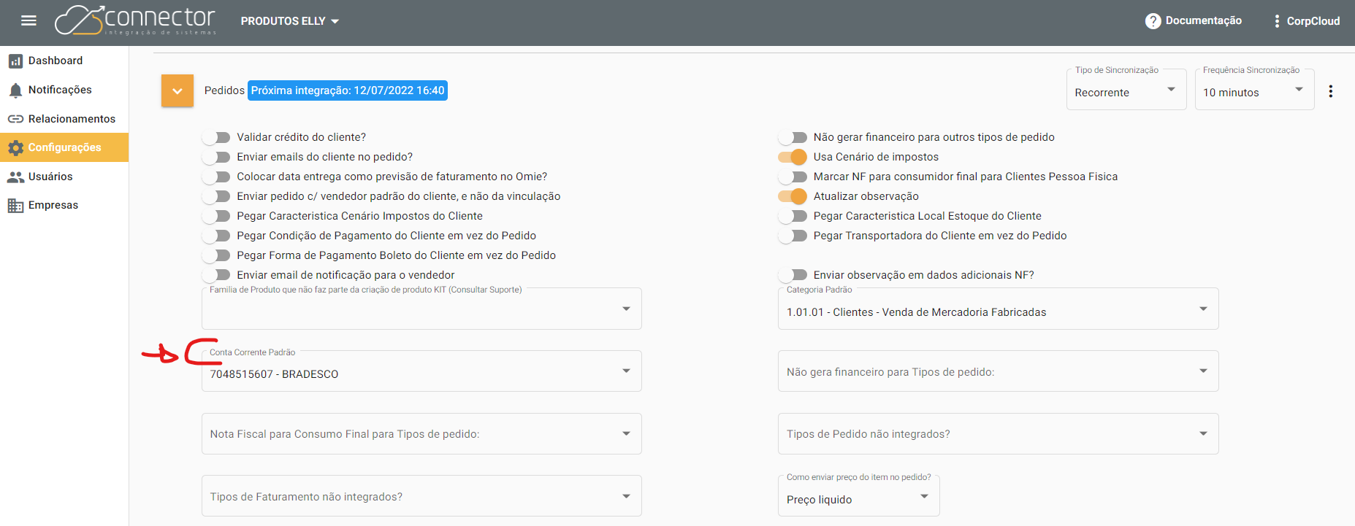Open Empresas in the sidebar
1355x526 pixels.
click(64, 205)
